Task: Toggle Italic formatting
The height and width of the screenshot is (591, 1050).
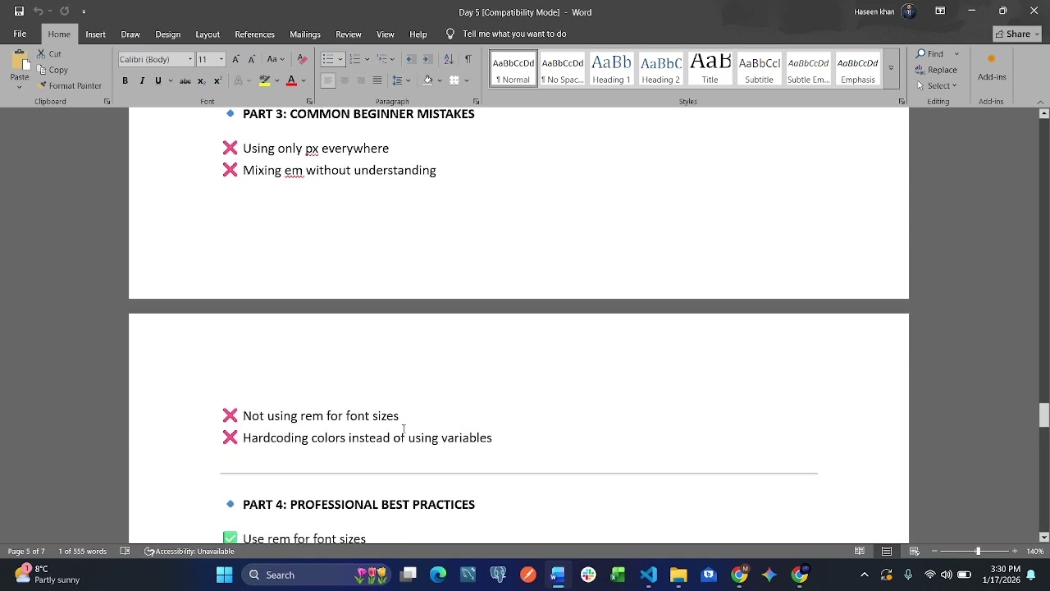Action: click(x=142, y=80)
